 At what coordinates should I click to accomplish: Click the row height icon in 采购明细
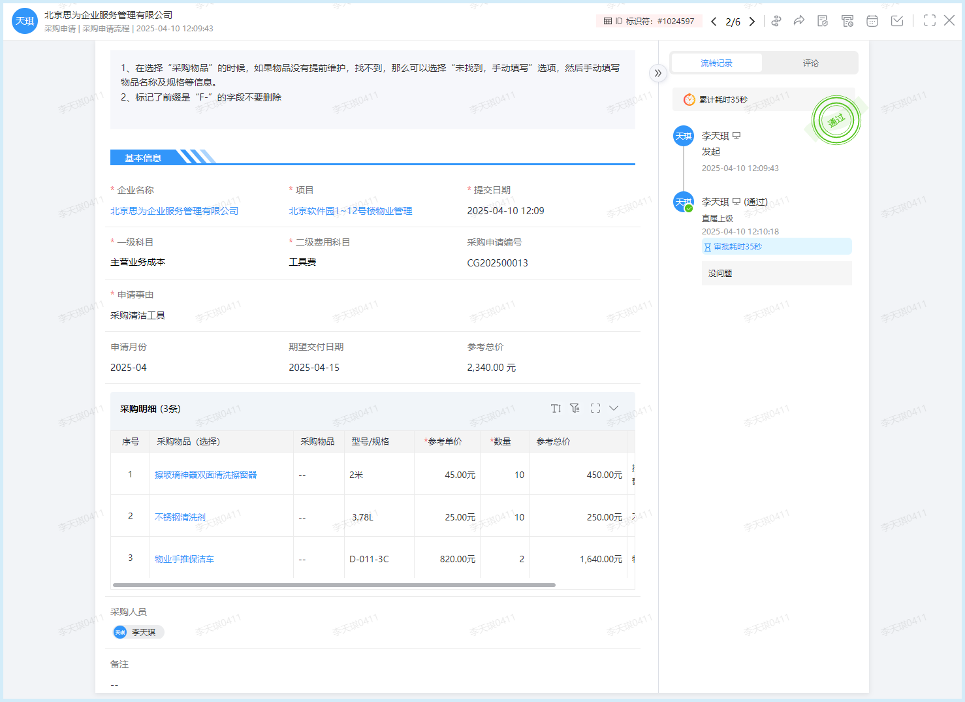[556, 408]
